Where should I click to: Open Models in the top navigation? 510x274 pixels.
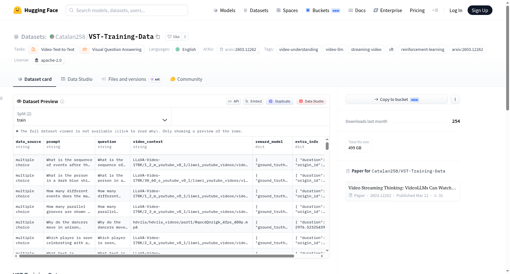coord(224,10)
